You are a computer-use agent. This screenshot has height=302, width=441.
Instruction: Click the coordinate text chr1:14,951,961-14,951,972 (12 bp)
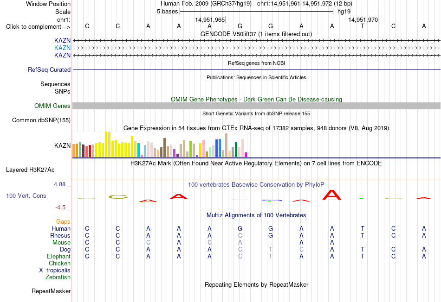tap(305, 4)
